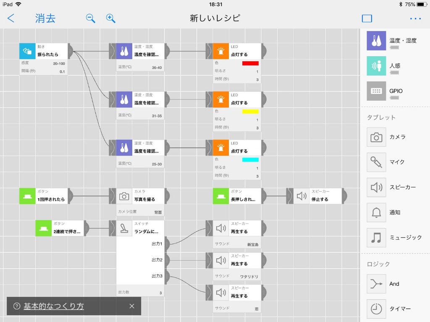Viewport: 430px width, 322px height.
Task: Open the 2連続で押さ… button block
Action: [60, 228]
